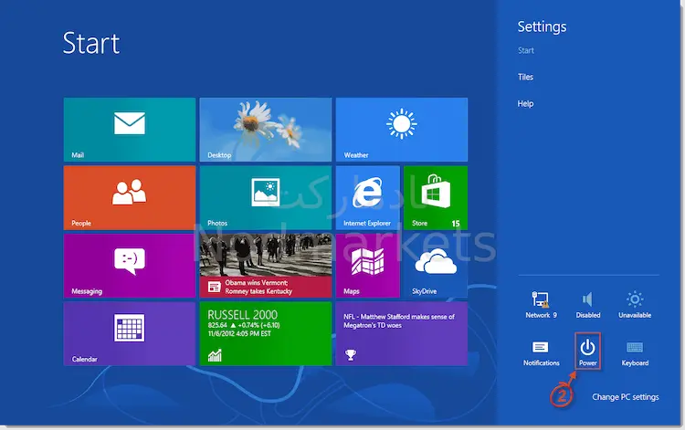Click the Power icon in Settings
Screen dimensions: 685x430
587,351
